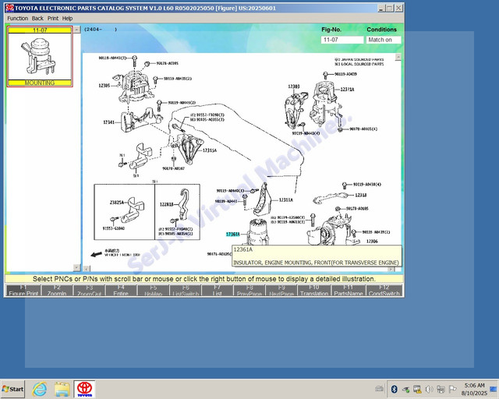The image size is (499, 399).
Task: Click the volume speaker tray icon
Action: pyautogui.click(x=429, y=389)
